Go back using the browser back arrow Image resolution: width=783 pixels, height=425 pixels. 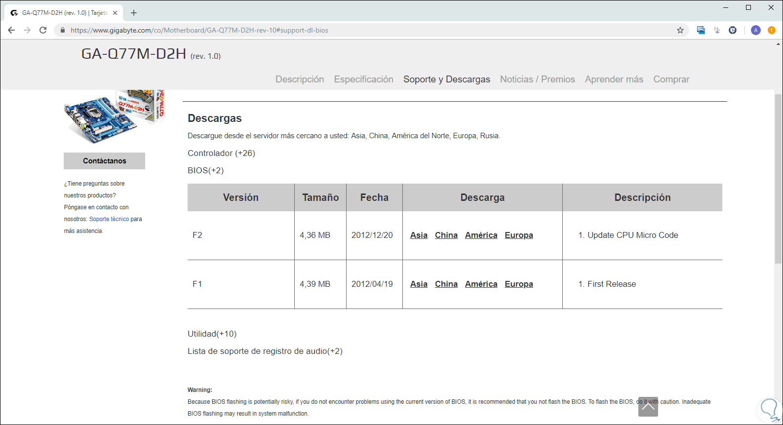click(11, 30)
